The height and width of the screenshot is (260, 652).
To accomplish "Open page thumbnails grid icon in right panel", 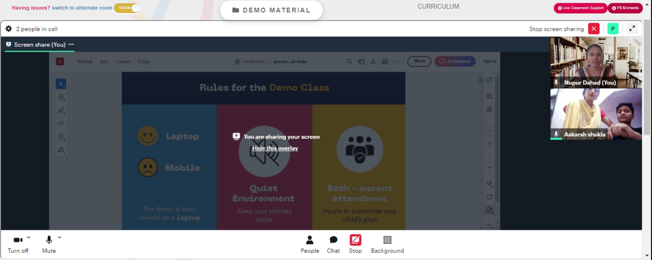I will [x=490, y=109].
